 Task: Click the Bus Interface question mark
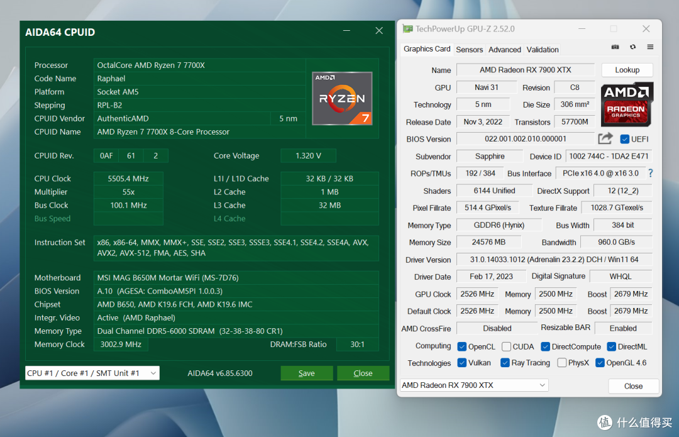click(651, 174)
